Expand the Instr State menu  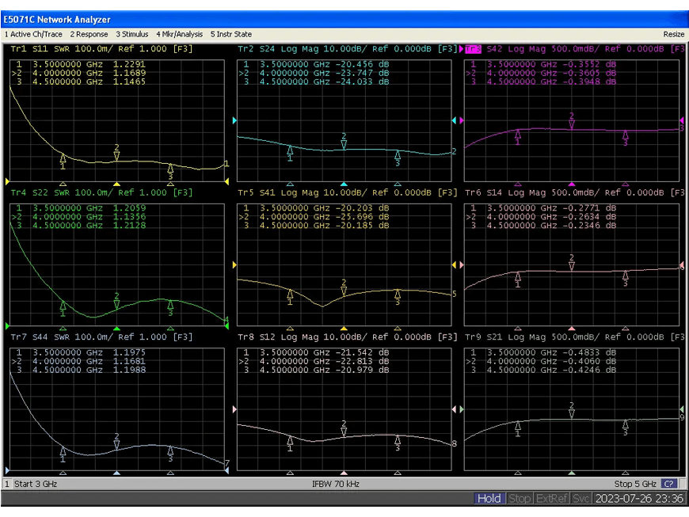tap(230, 34)
